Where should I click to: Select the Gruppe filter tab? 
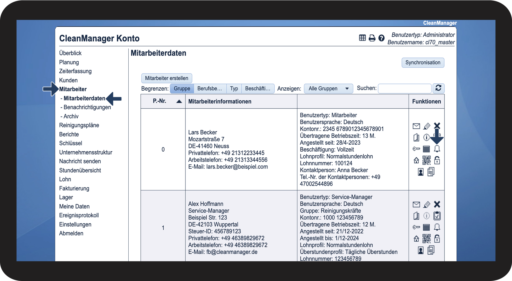[182, 89]
